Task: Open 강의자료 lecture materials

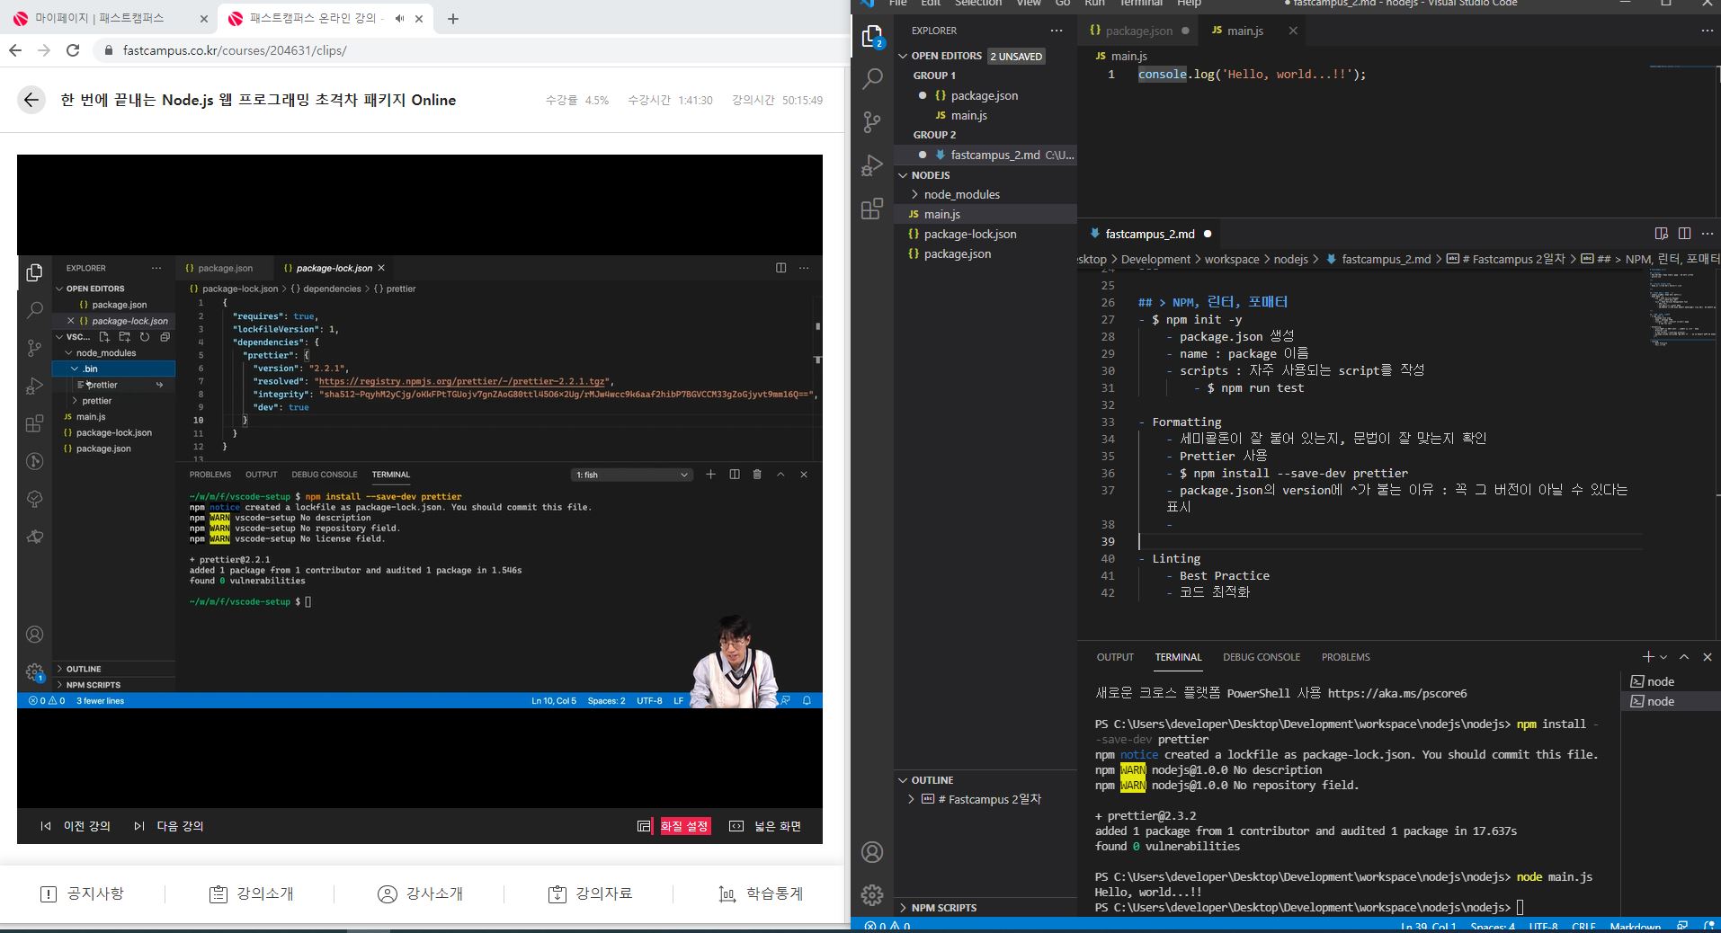Action: click(591, 893)
